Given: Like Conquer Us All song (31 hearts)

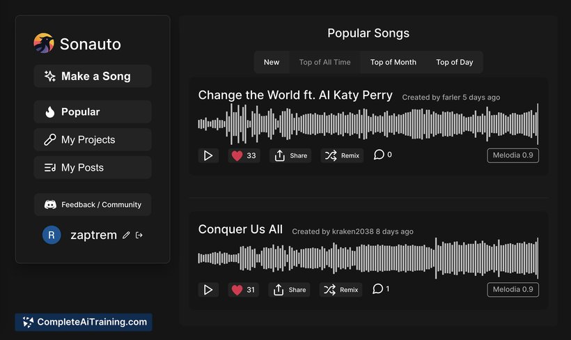Looking at the screenshot, I should coord(244,290).
